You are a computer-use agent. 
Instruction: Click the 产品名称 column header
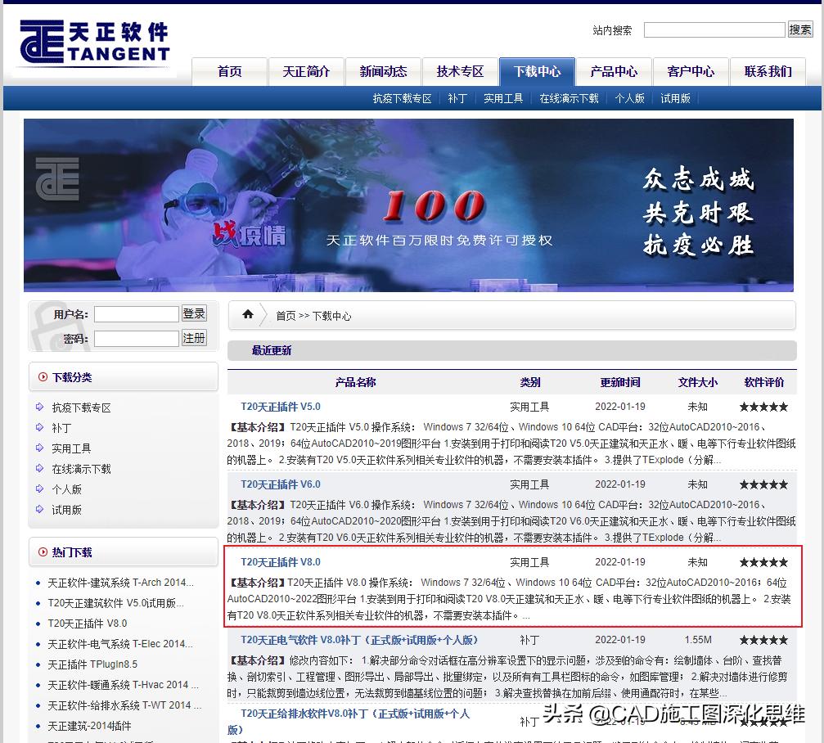click(x=355, y=382)
